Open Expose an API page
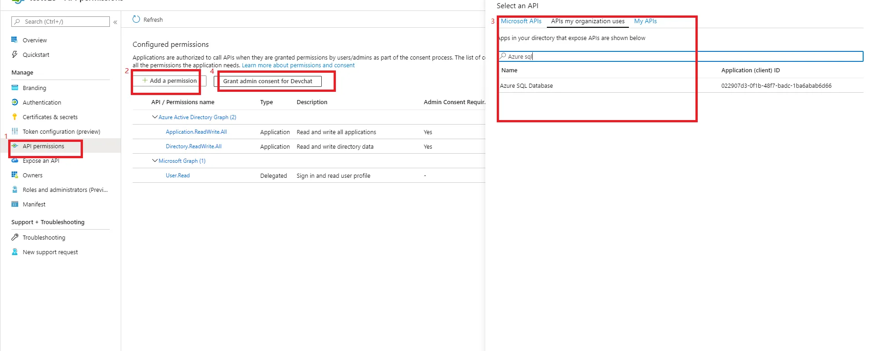 click(x=41, y=160)
